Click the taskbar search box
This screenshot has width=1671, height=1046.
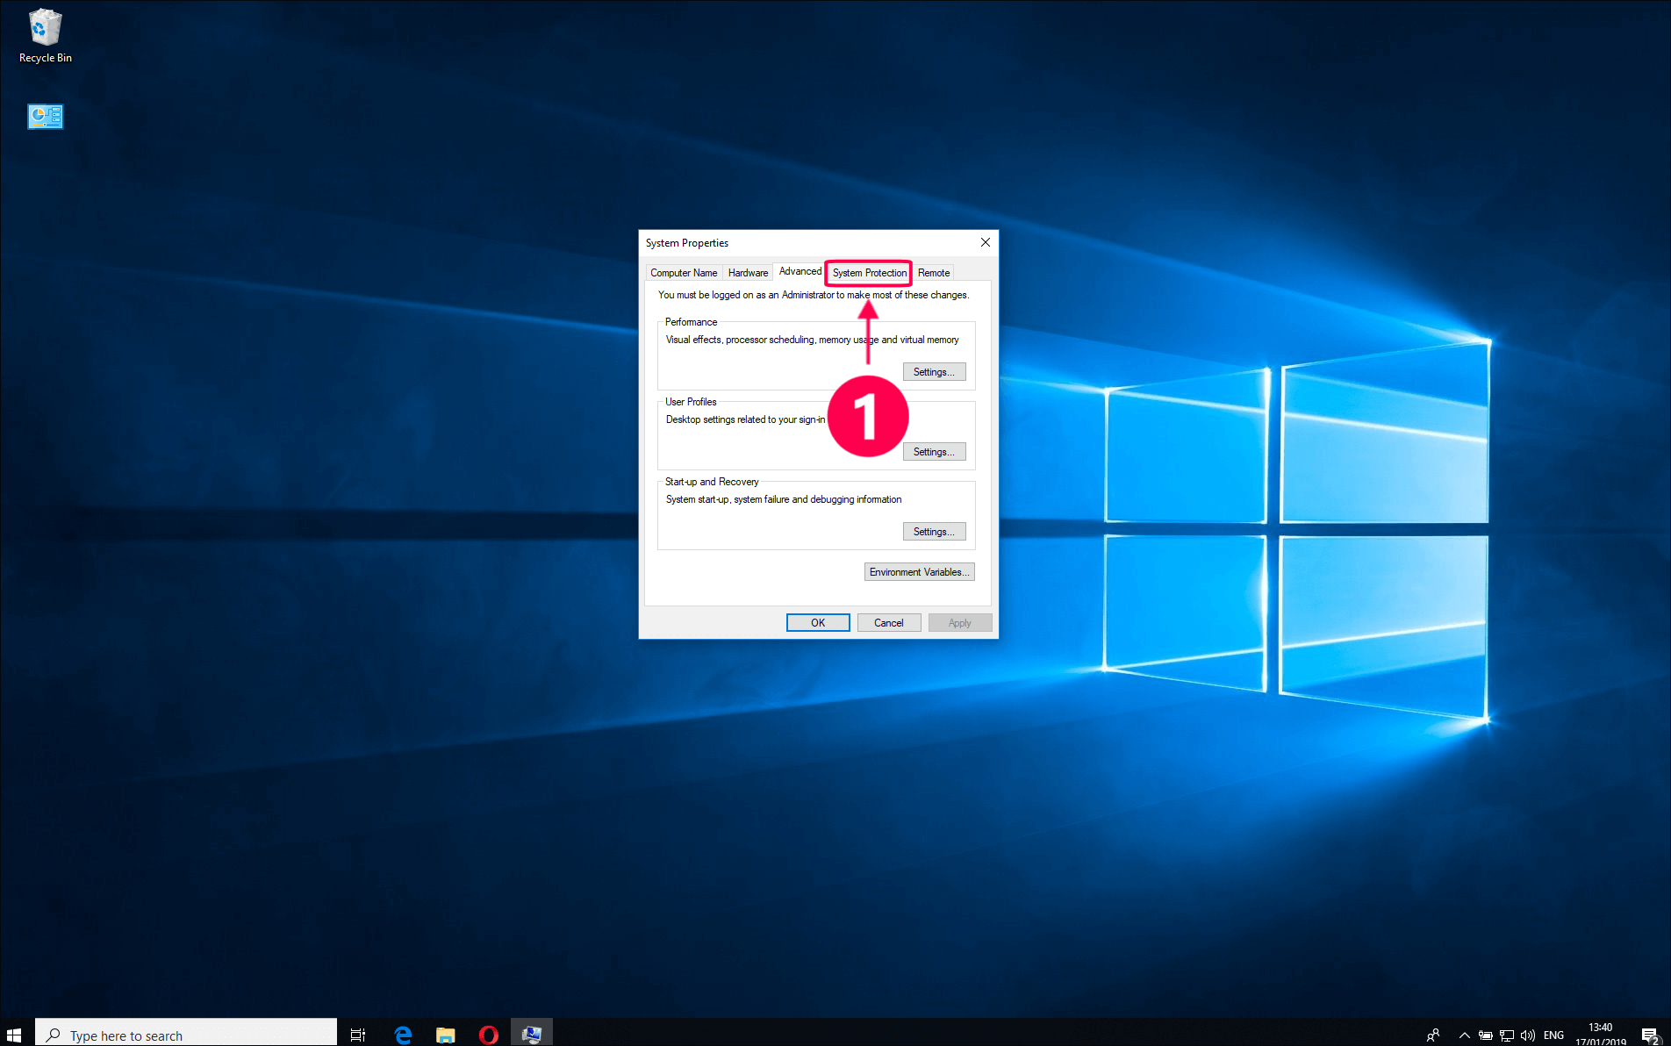pyautogui.click(x=186, y=1035)
